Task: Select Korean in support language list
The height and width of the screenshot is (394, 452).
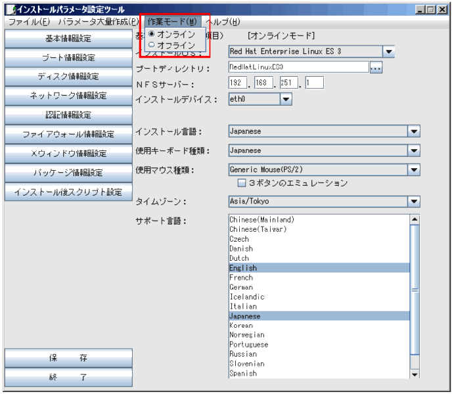Action: click(241, 326)
